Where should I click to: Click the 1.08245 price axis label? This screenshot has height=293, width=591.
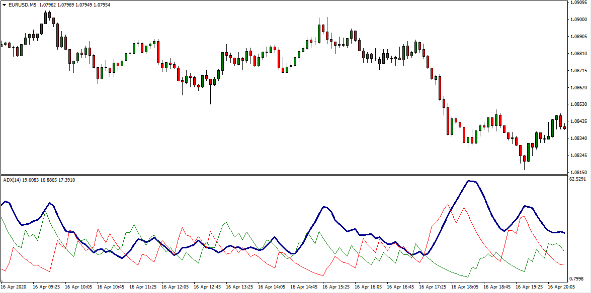[x=578, y=155]
